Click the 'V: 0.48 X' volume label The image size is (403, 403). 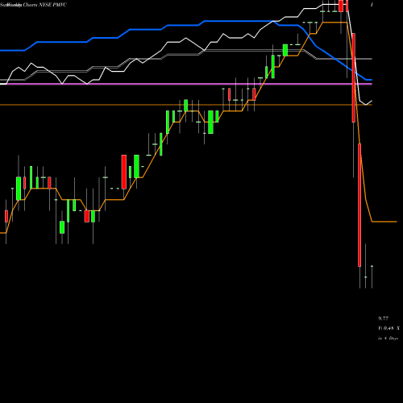388,328
